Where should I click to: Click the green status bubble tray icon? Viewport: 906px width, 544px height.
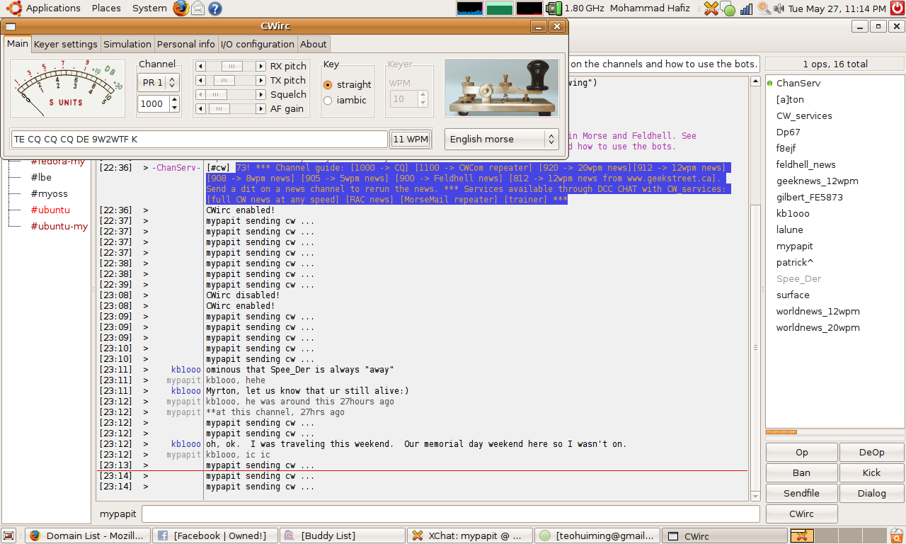728,9
